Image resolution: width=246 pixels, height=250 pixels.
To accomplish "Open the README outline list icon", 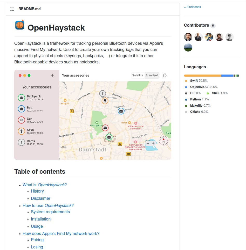I will pyautogui.click(x=12, y=9).
